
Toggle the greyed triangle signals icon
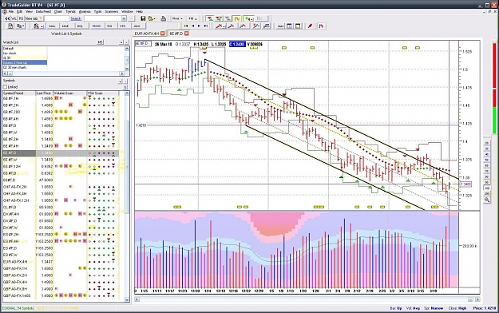[228, 18]
